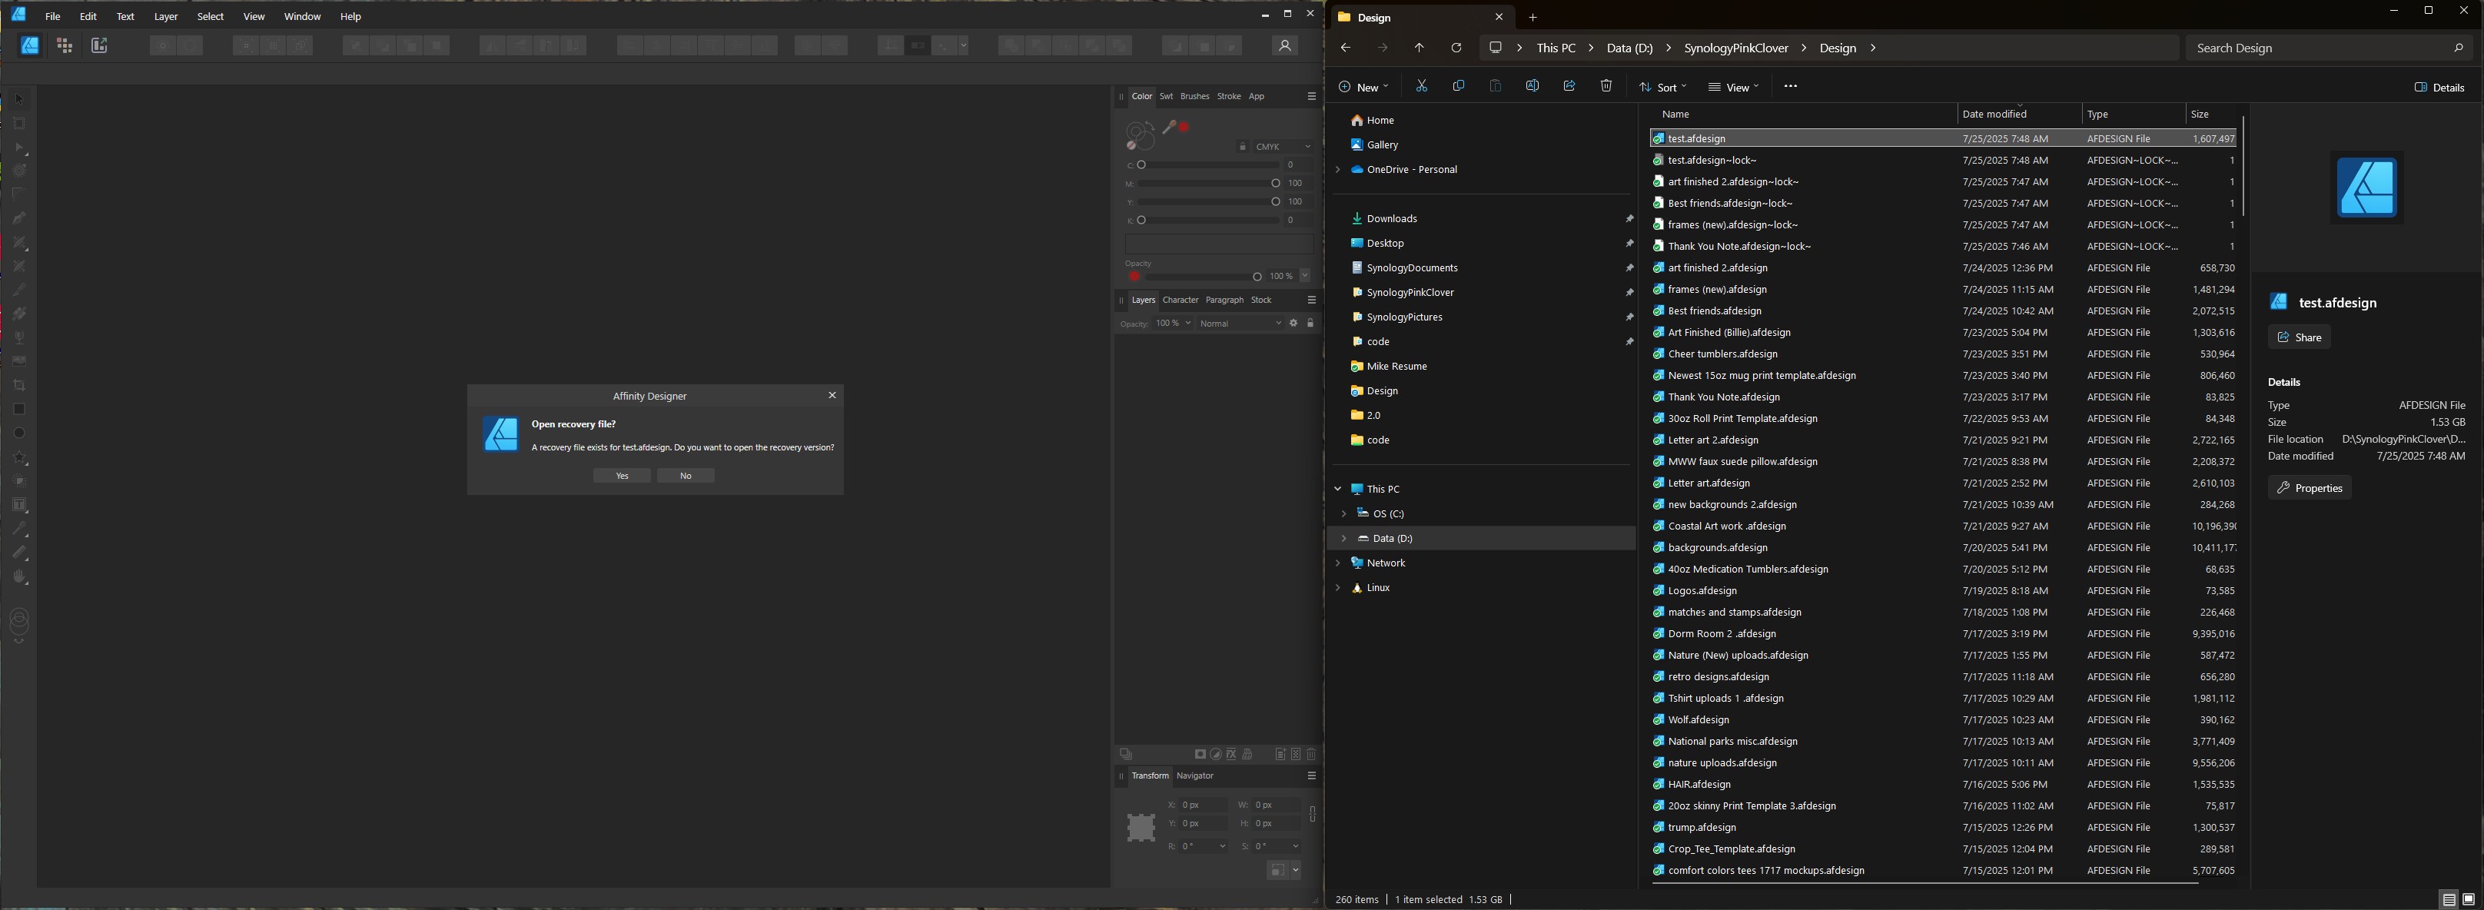
Task: Open the File menu in Affinity Designer
Action: (53, 16)
